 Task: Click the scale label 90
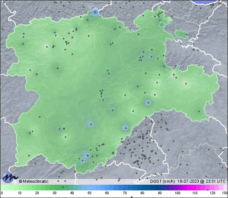[x=160, y=193]
